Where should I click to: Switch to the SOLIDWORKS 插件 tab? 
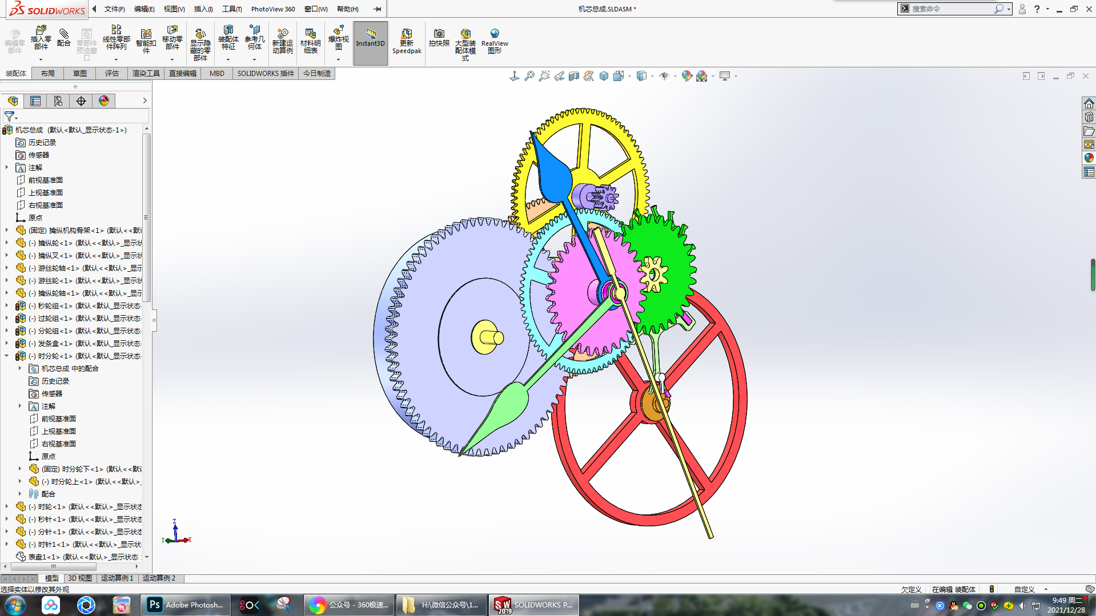[x=266, y=74]
